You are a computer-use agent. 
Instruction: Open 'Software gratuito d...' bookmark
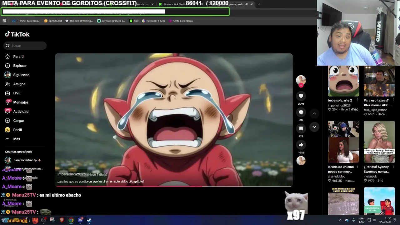(x=111, y=21)
